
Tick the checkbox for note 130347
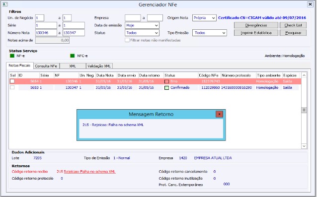tap(12, 88)
